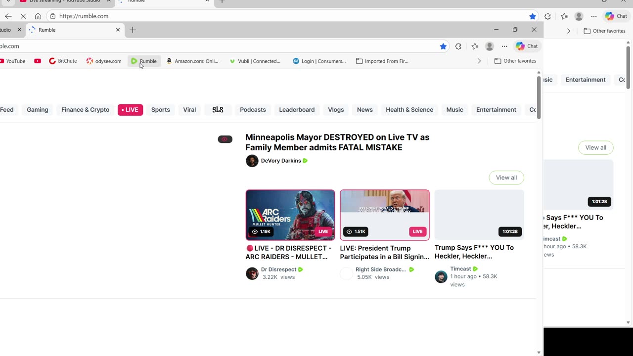Open the Amazon.com bookmark
Image resolution: width=633 pixels, height=356 pixels.
click(x=192, y=61)
